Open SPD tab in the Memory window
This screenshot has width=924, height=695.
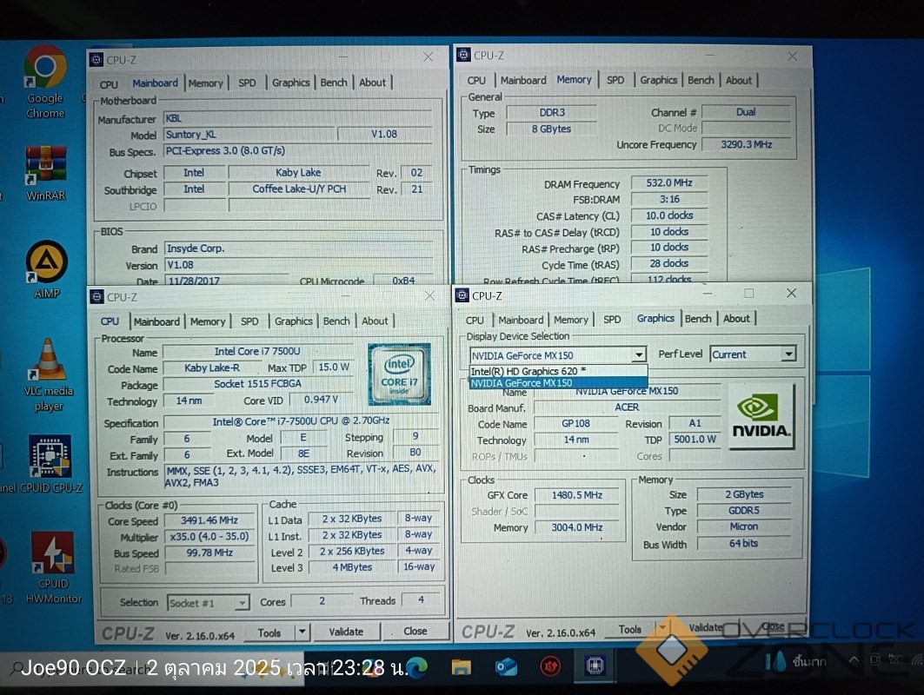(x=615, y=80)
